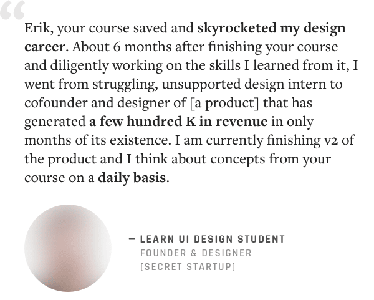Click 'months of its existence' text
The image size is (374, 300).
point(97,140)
